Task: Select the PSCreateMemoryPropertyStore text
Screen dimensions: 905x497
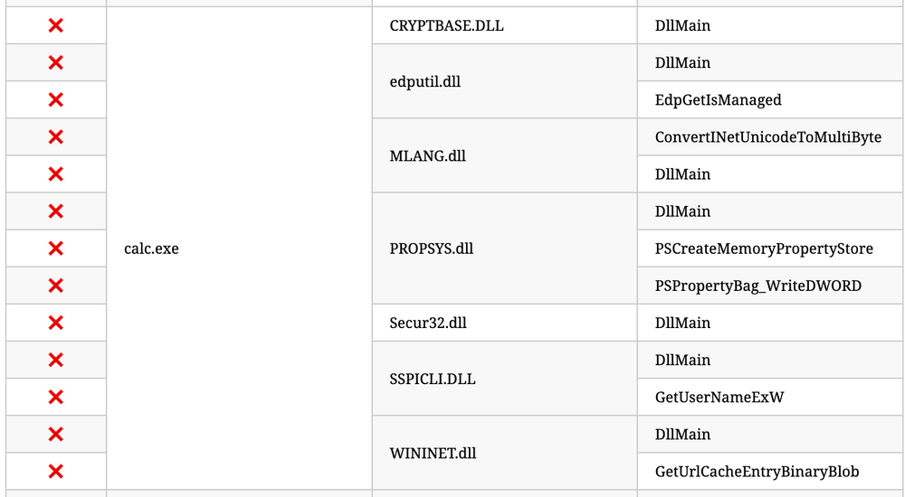Action: [x=764, y=248]
